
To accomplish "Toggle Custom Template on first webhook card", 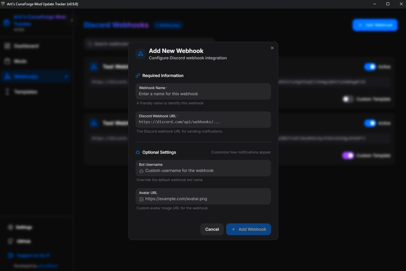I will point(348,99).
